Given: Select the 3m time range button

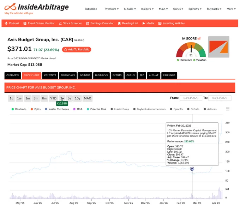Looking at the screenshot, I should click(36, 98).
